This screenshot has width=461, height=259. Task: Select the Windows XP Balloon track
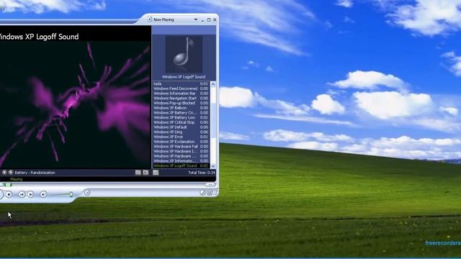[x=181, y=108]
